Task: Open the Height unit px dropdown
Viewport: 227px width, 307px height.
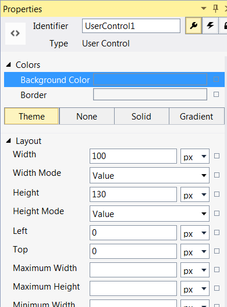Action: tap(195, 194)
